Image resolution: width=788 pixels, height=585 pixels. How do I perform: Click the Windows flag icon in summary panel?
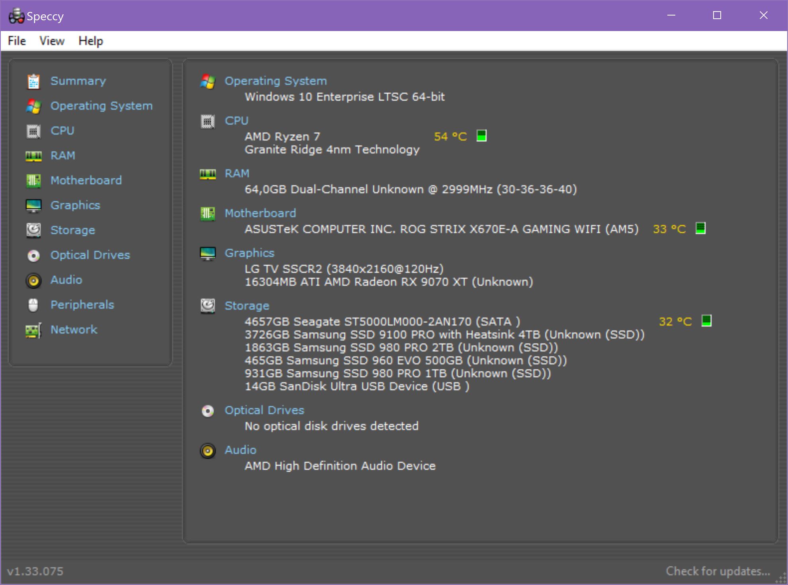click(x=207, y=81)
